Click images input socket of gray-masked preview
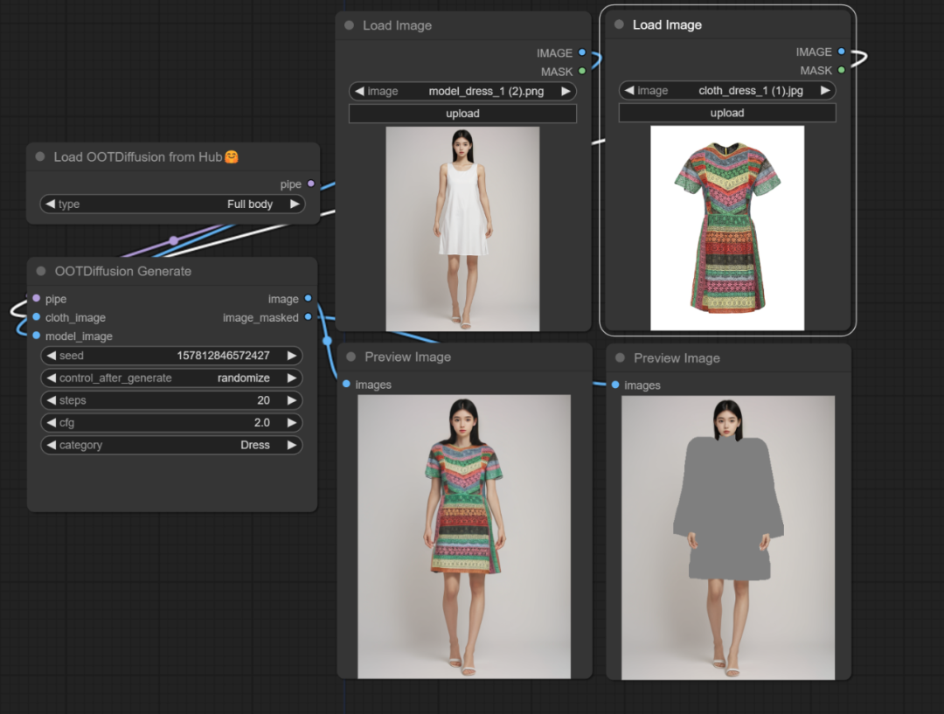Image resolution: width=944 pixels, height=714 pixels. (x=615, y=385)
